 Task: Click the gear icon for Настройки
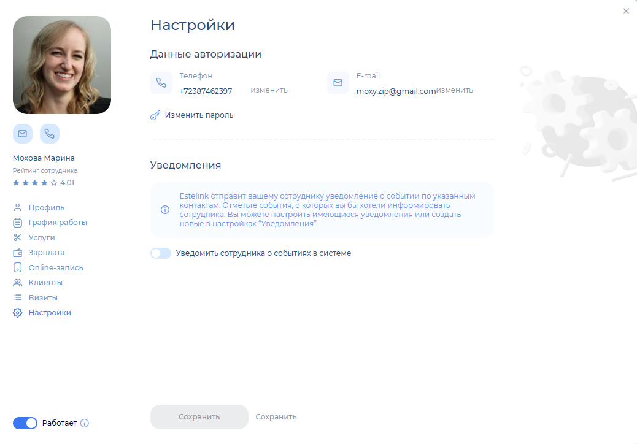[x=18, y=313]
